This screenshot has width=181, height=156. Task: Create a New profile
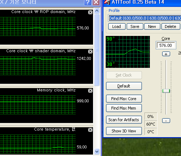pos(152,26)
